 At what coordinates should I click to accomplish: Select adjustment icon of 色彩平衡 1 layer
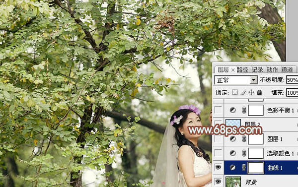233,110
